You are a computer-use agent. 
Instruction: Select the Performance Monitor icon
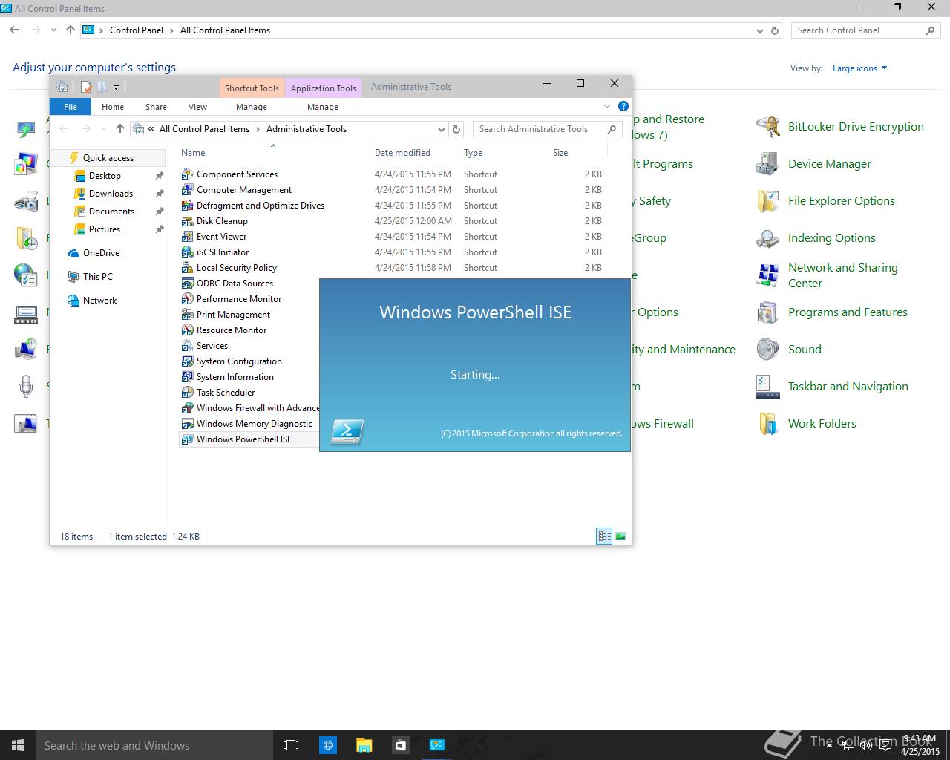coord(188,299)
